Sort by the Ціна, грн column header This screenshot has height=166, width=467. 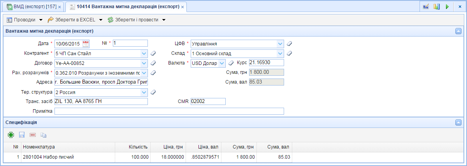tap(168, 147)
